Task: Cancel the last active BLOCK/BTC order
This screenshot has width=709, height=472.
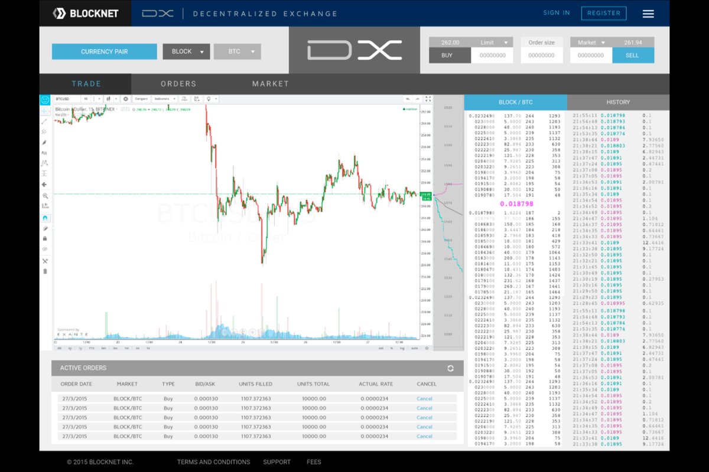Action: (x=424, y=437)
